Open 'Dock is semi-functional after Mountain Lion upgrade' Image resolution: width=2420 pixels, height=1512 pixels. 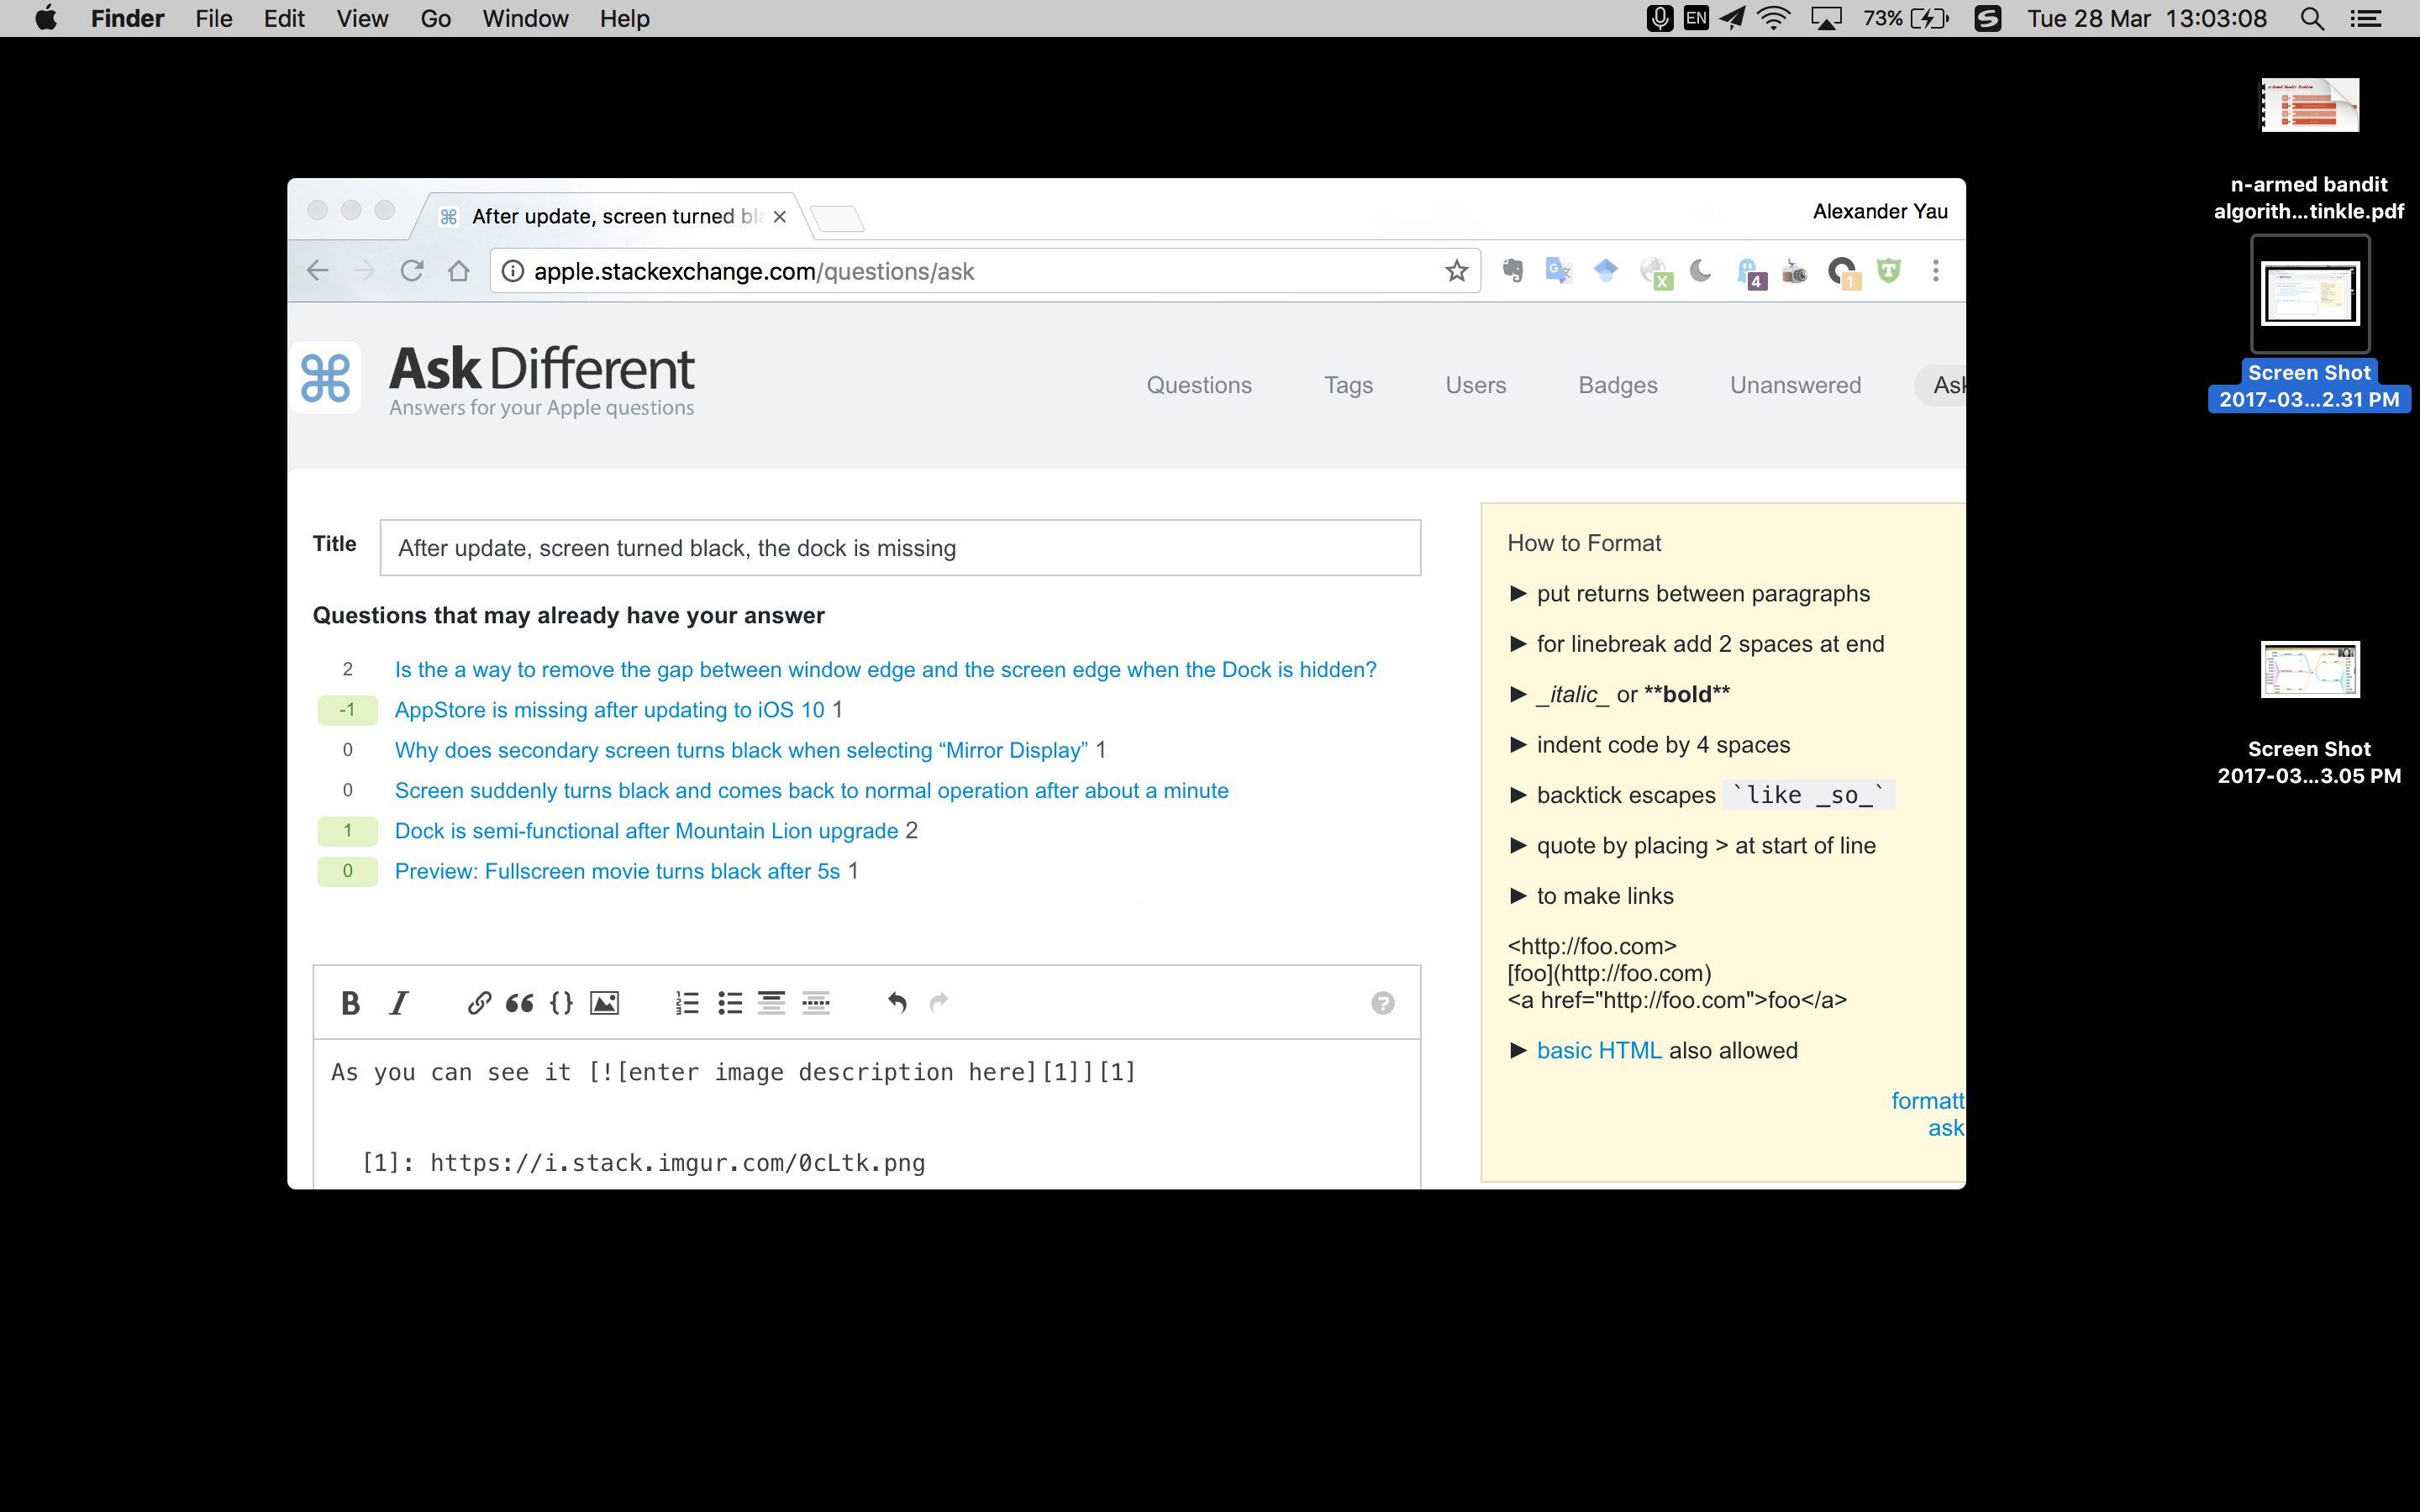pyautogui.click(x=646, y=831)
